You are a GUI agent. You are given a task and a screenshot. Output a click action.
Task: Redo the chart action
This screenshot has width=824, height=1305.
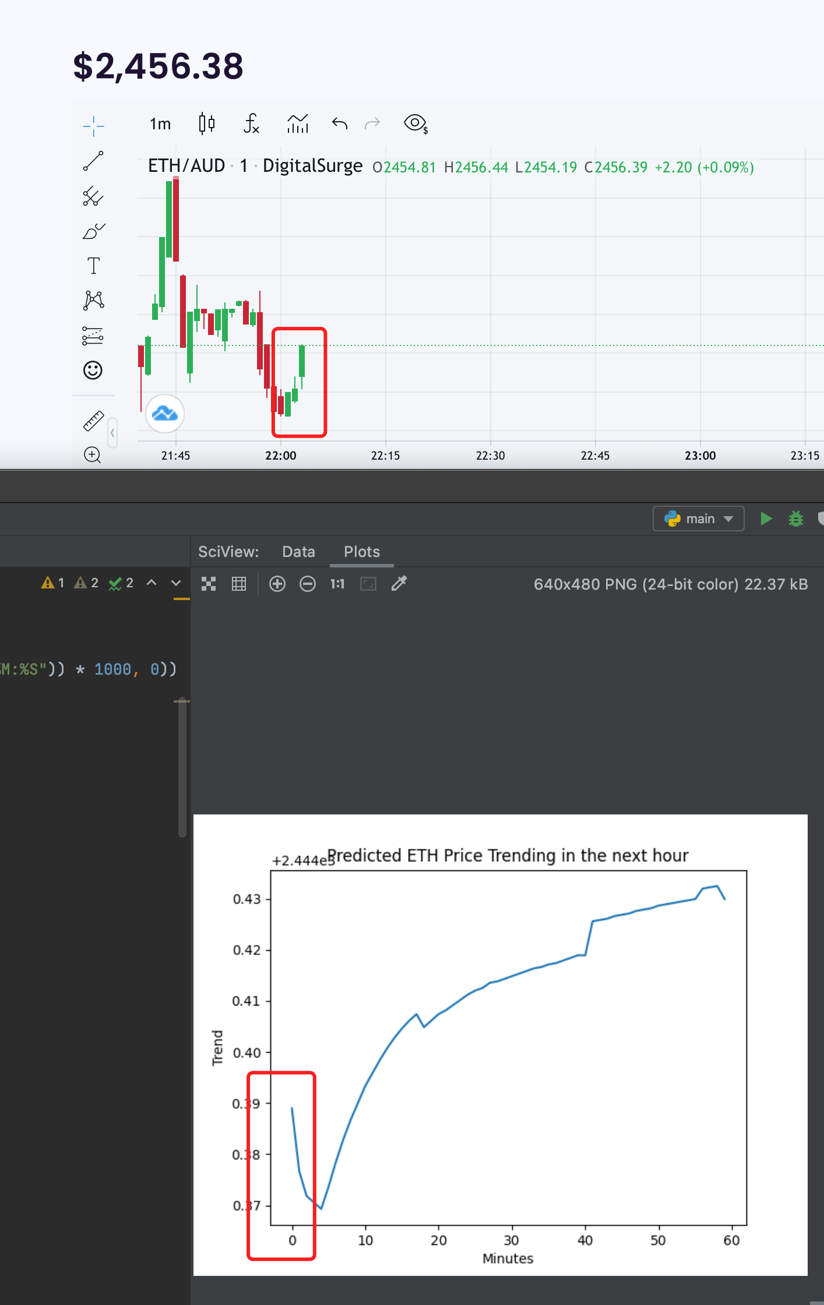(372, 124)
